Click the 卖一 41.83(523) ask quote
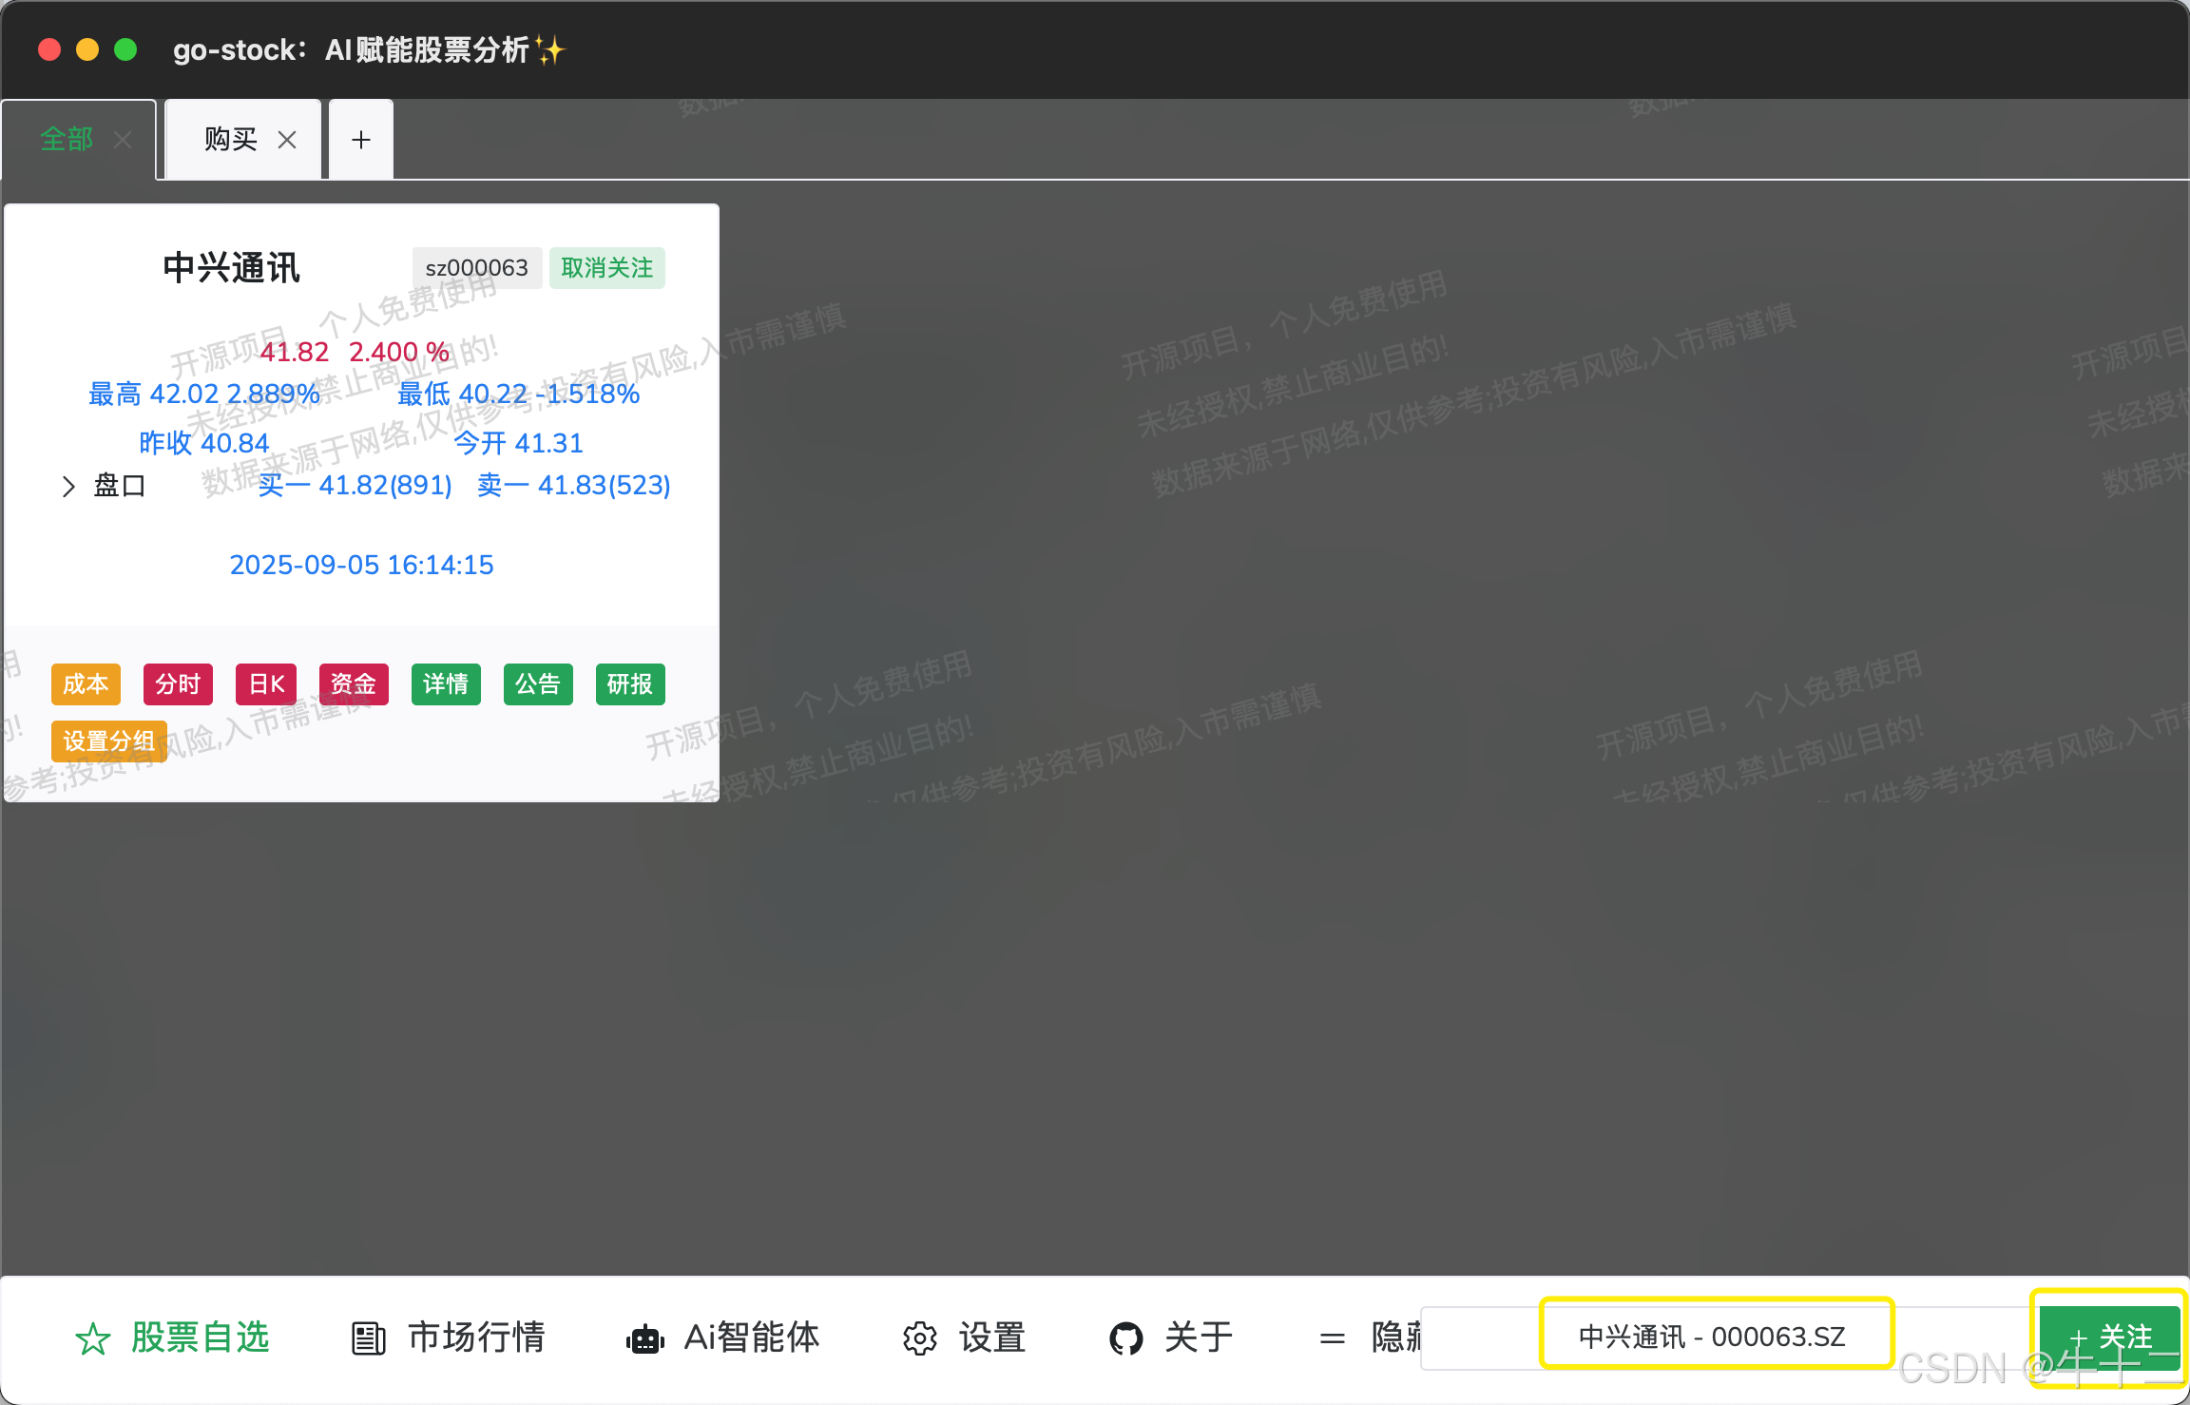2190x1405 pixels. coord(574,485)
